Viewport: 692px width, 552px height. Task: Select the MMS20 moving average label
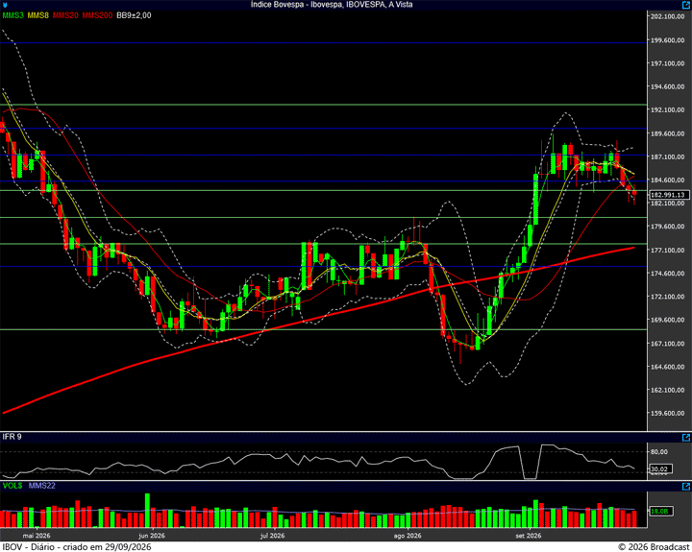pyautogui.click(x=65, y=15)
